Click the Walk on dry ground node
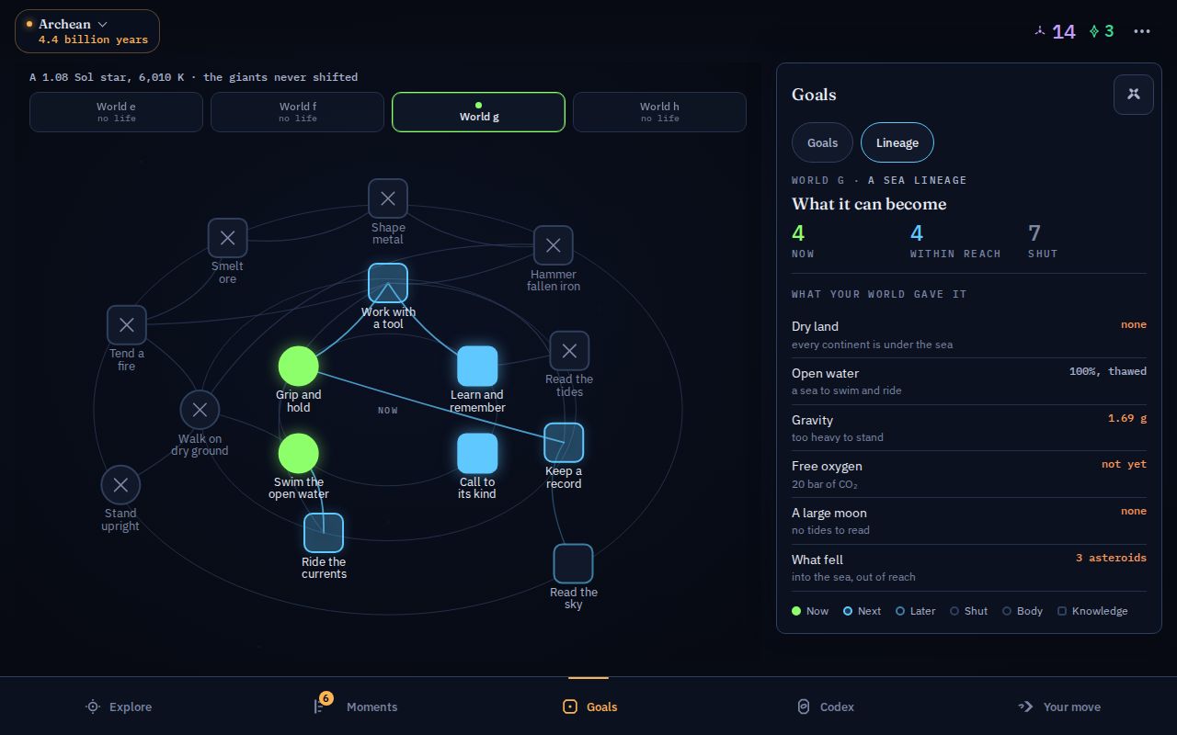This screenshot has width=1177, height=735. 200,410
